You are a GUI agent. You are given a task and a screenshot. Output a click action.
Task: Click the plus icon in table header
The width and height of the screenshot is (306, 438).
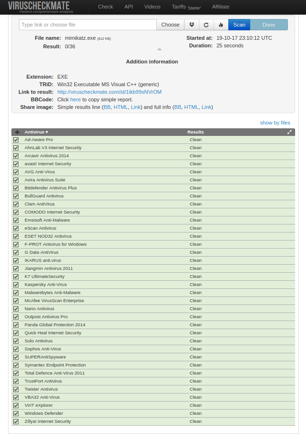tap(17, 132)
